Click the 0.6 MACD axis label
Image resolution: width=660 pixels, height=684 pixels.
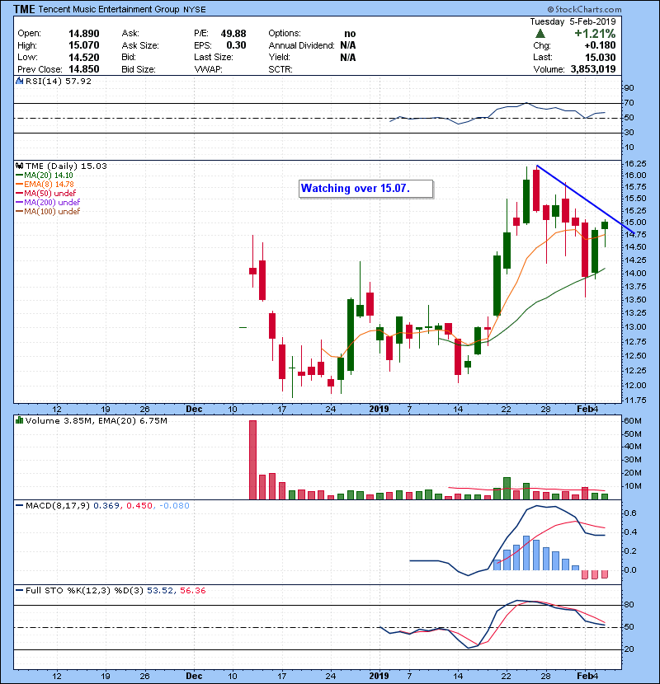pos(631,513)
